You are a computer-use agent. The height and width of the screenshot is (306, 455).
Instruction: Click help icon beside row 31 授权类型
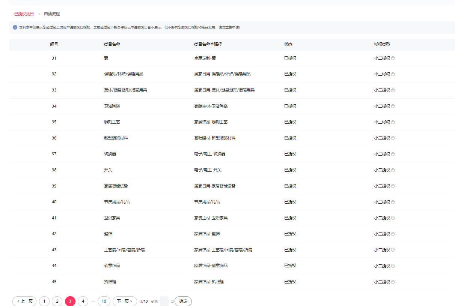[x=393, y=58]
